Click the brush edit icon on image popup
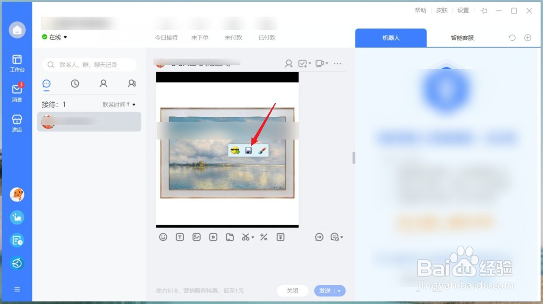543x304 pixels. tap(261, 150)
